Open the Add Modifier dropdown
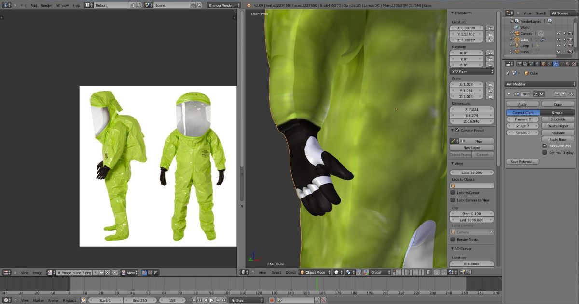Screen dimensions: 579x304 click(x=540, y=84)
